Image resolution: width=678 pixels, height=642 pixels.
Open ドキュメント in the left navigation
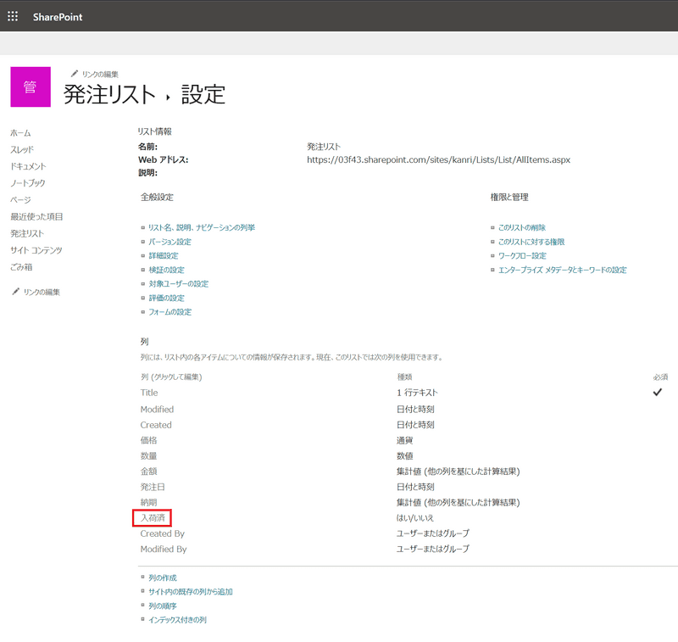pyautogui.click(x=28, y=166)
